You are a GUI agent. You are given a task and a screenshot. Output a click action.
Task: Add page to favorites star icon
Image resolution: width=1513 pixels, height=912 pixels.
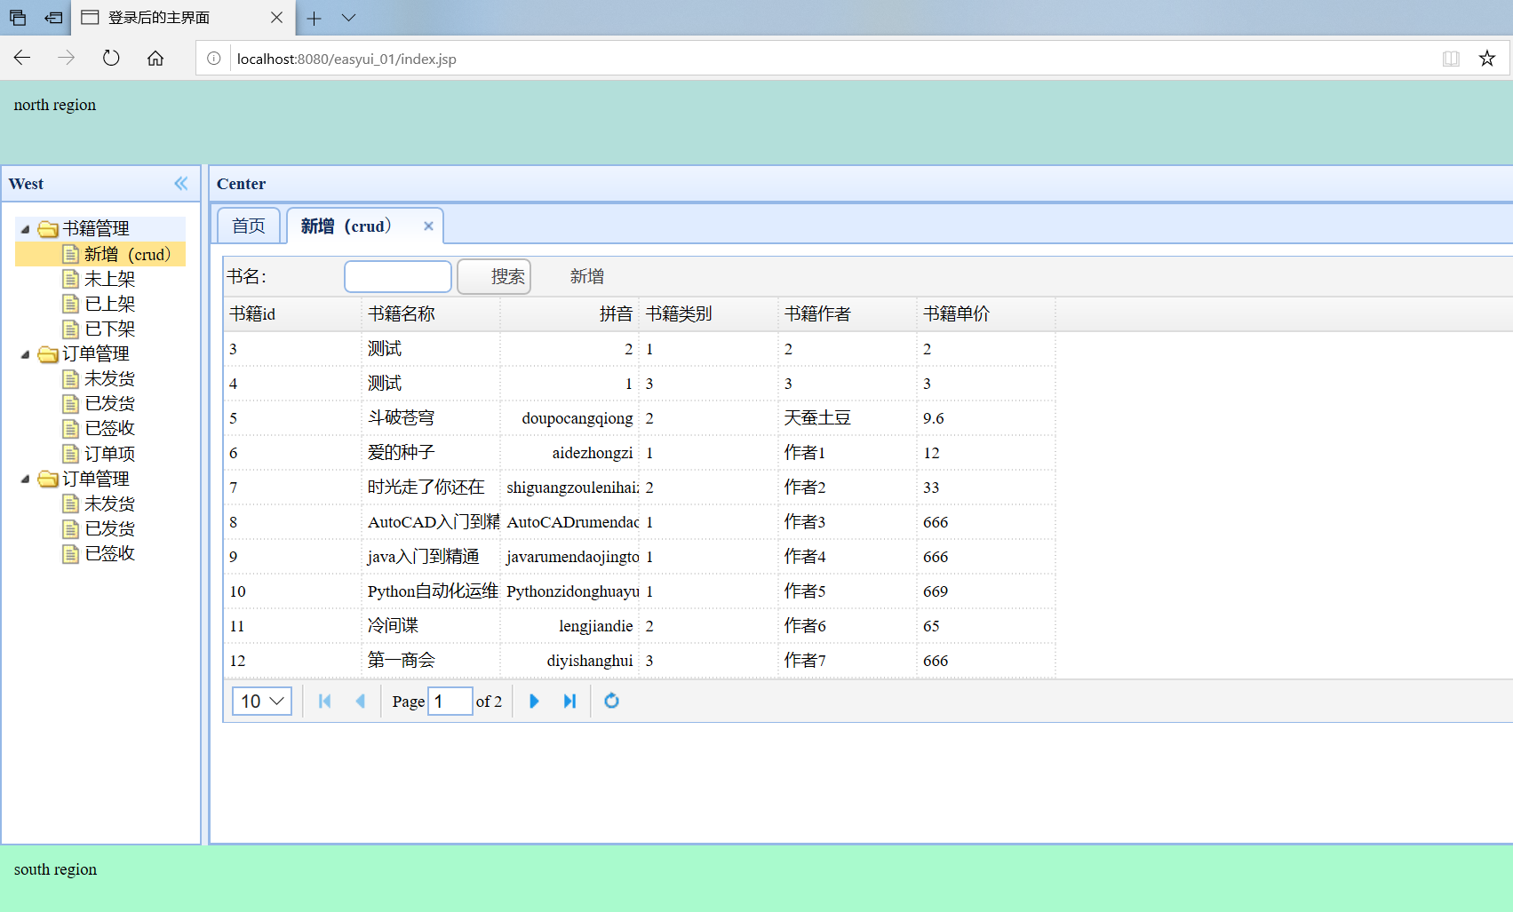(x=1487, y=59)
